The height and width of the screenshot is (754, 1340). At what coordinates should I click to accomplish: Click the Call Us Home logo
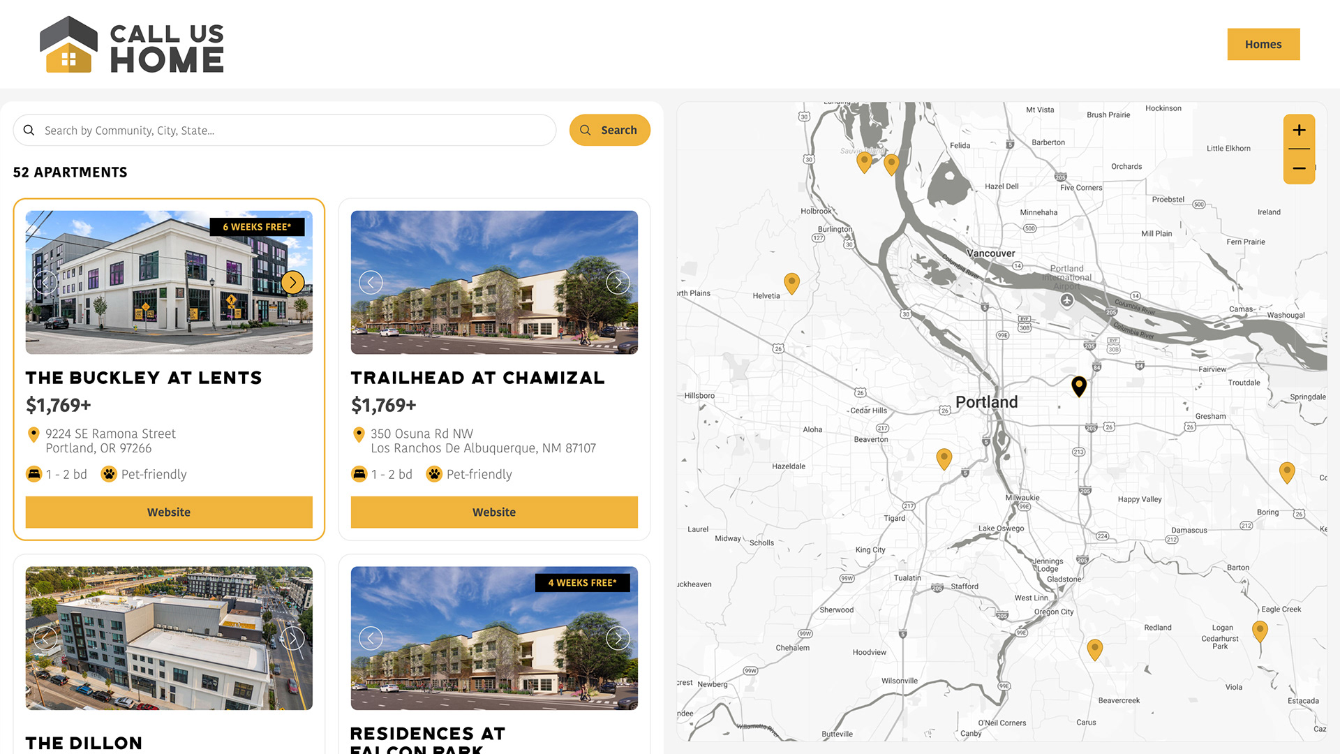click(132, 45)
